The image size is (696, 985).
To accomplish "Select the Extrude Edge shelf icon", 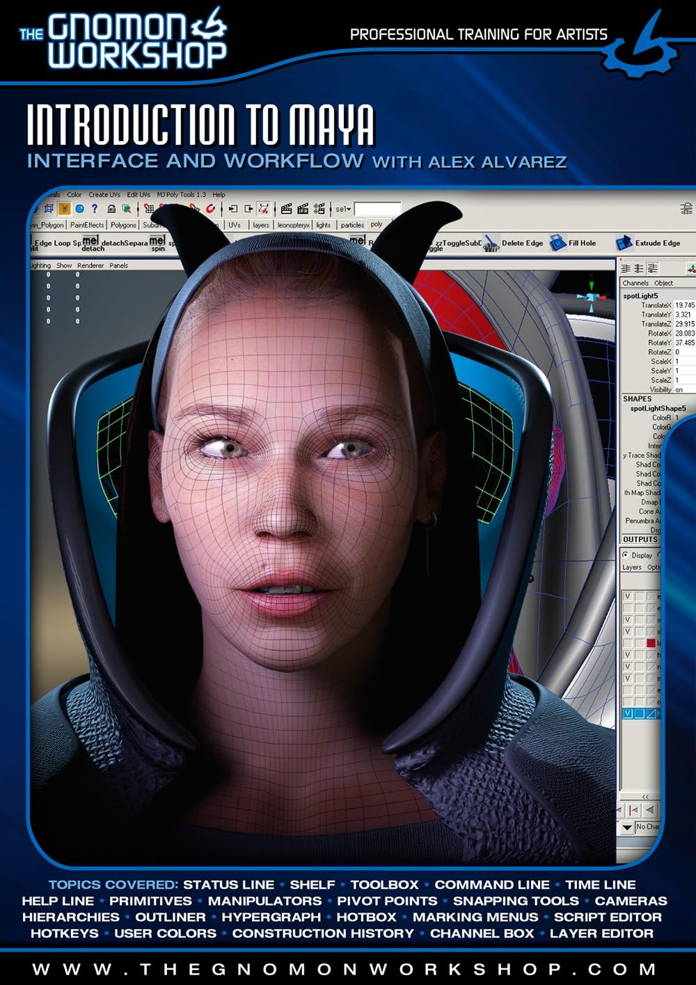I will [623, 242].
